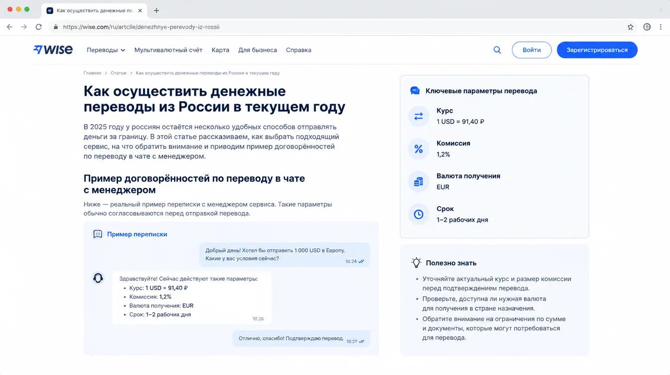Click the browser profile icon in toolbar

point(647,27)
